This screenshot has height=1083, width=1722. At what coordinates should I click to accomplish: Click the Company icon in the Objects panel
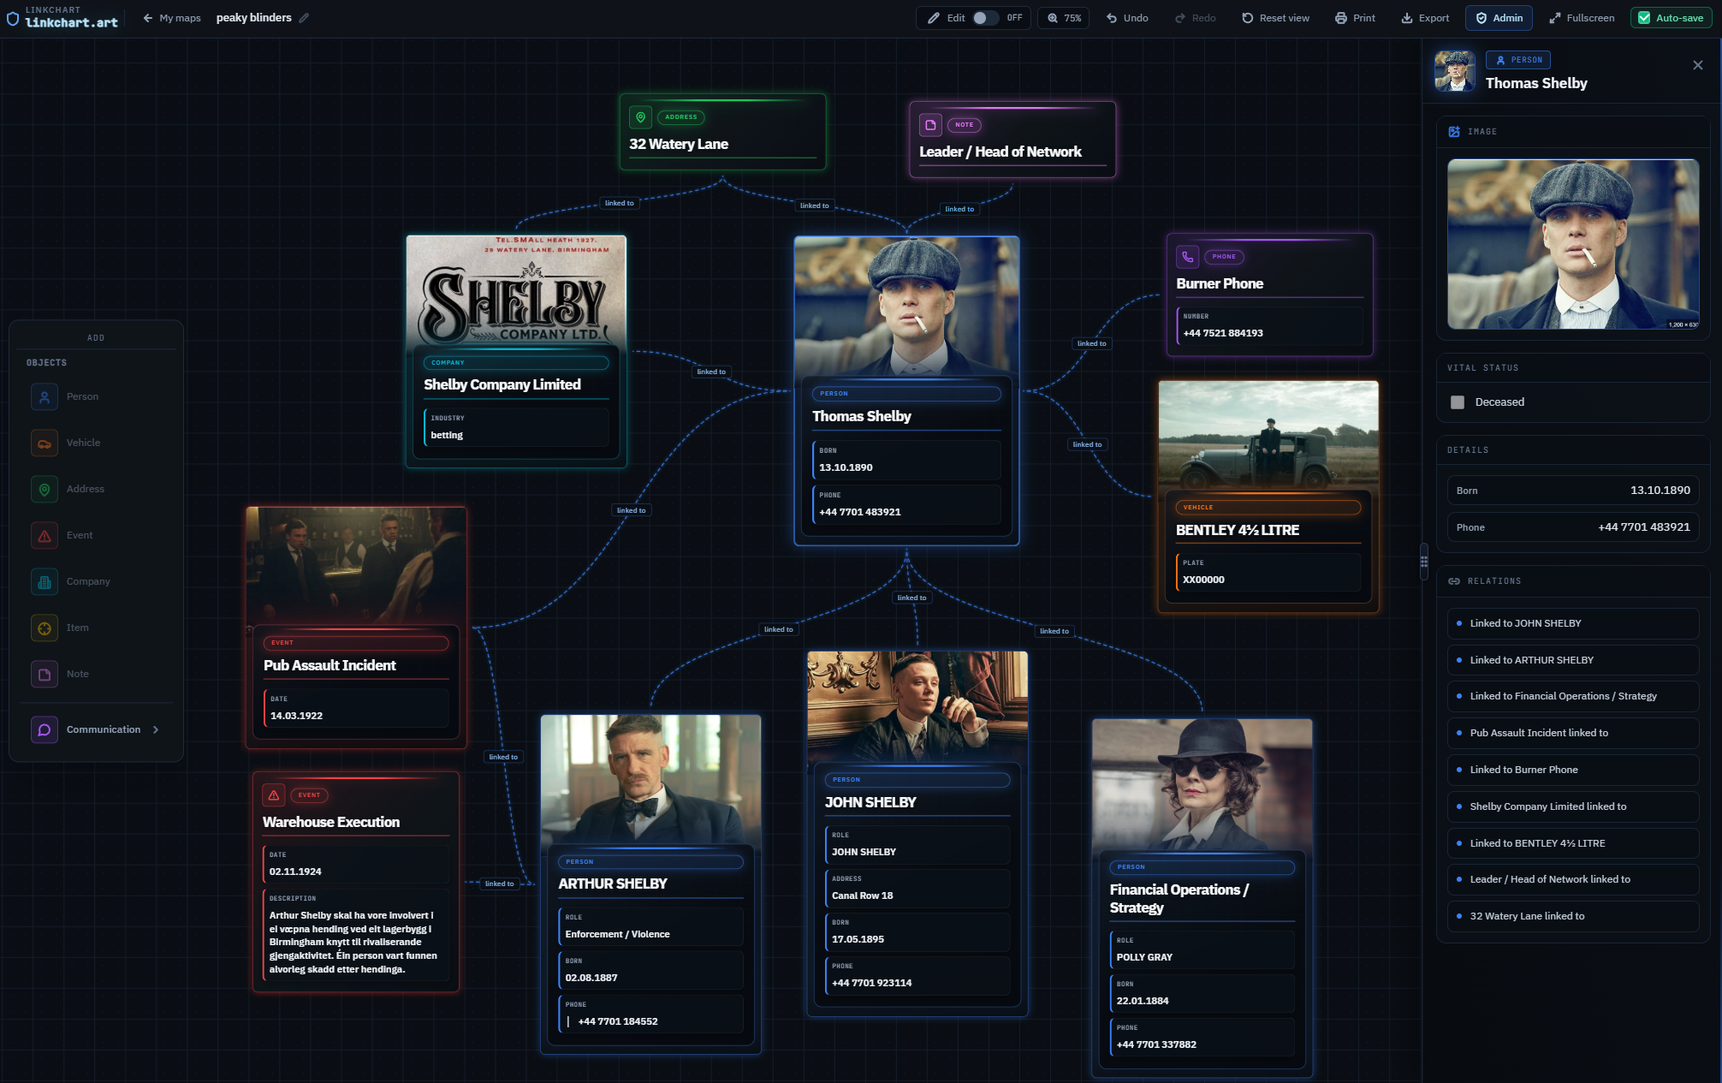coord(45,581)
